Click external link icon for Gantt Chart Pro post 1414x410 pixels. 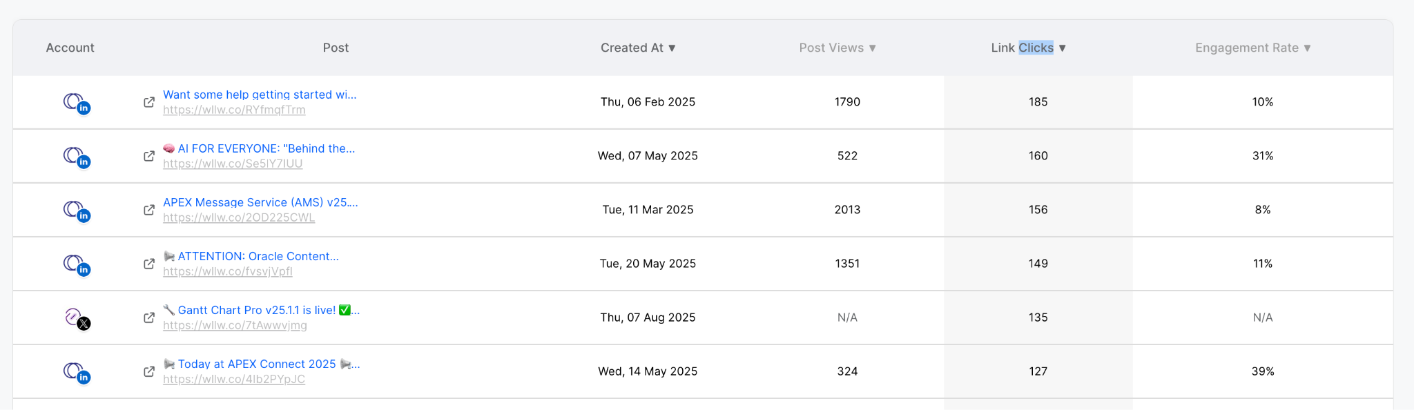149,318
